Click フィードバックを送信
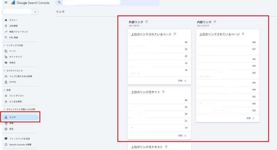277x150 pixels. tap(19, 139)
